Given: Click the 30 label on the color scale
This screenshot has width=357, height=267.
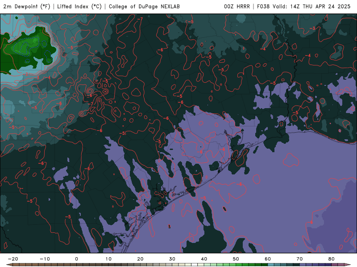Looking at the screenshot, I should pyautogui.click(x=172, y=259).
